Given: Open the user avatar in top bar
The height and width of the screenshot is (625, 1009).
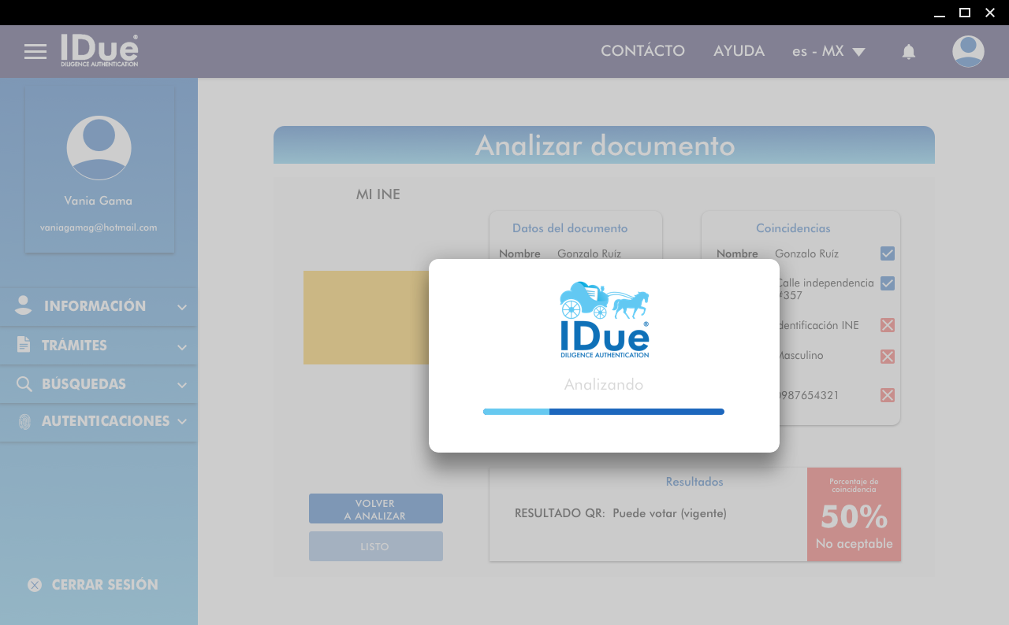Looking at the screenshot, I should click(968, 52).
